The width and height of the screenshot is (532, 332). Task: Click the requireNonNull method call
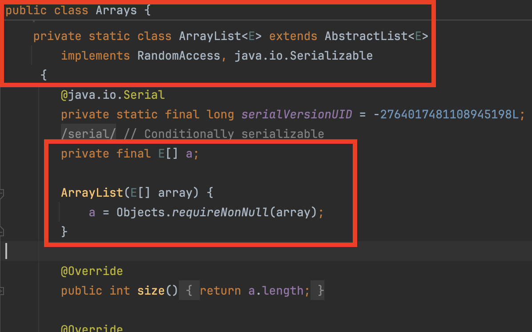[220, 213]
